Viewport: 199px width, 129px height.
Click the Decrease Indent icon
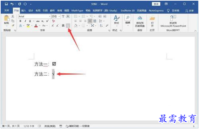[x=100, y=16]
